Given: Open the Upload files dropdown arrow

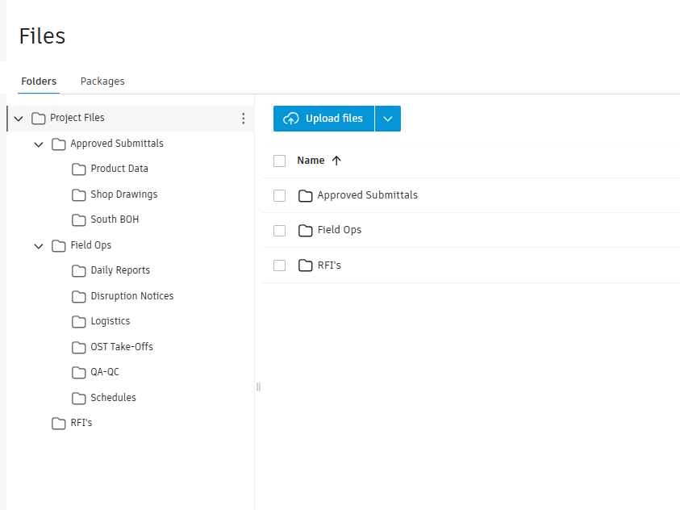Looking at the screenshot, I should 388,119.
